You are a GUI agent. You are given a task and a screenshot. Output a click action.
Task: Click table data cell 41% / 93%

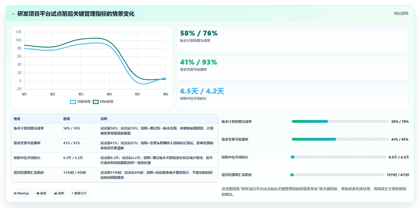[x=72, y=143]
